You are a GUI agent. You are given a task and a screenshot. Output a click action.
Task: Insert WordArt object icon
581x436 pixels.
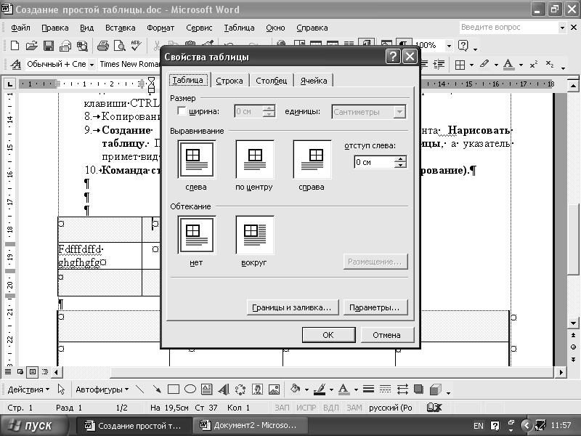coord(224,389)
